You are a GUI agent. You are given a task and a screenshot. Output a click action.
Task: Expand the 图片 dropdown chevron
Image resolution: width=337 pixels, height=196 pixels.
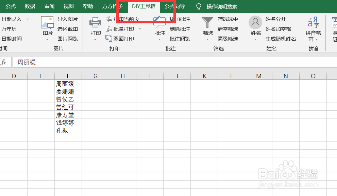pos(47,39)
